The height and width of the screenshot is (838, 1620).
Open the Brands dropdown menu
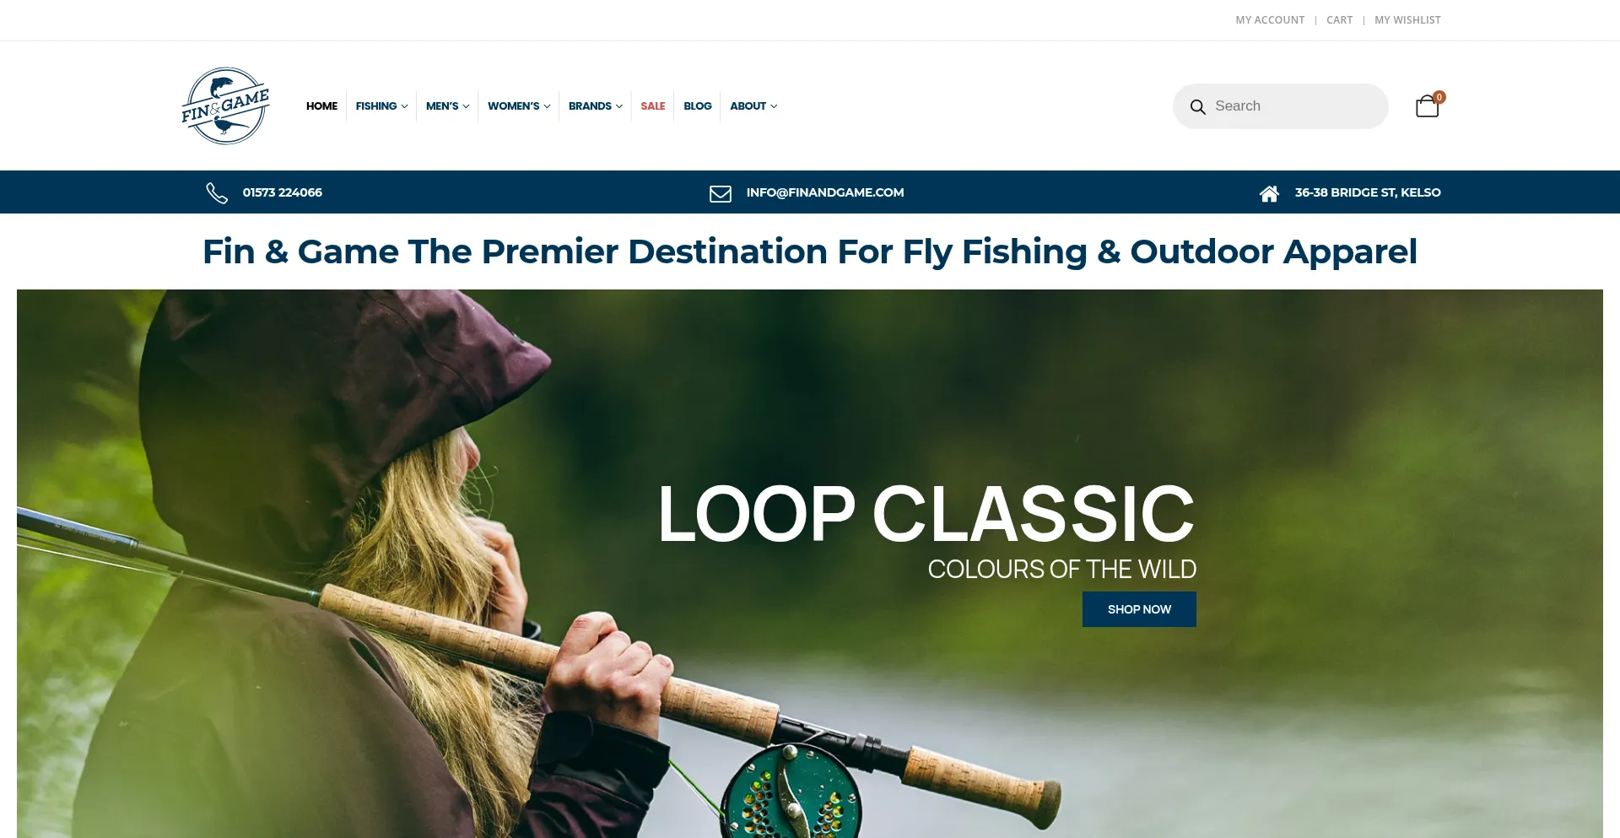click(596, 106)
